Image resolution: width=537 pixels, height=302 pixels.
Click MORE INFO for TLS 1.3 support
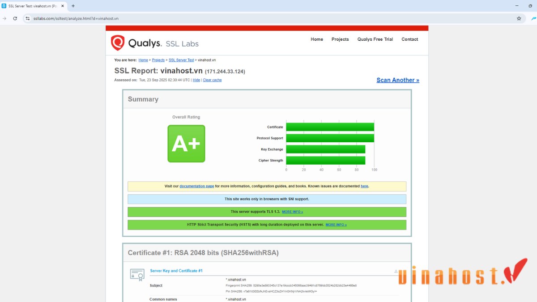(292, 212)
